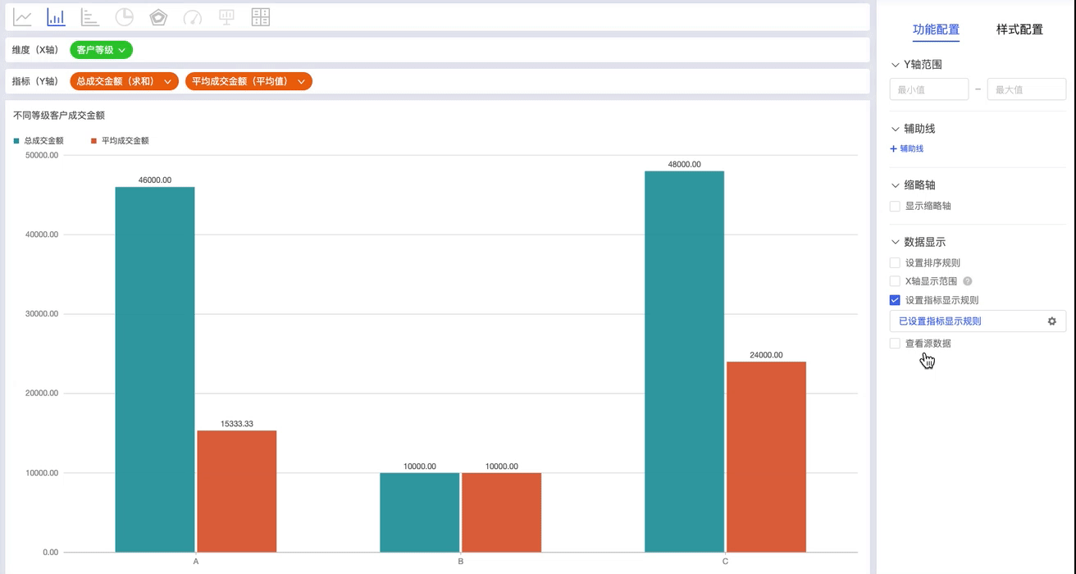Image resolution: width=1076 pixels, height=574 pixels.
Task: Select the vertical bar chart icon
Action: coord(57,17)
